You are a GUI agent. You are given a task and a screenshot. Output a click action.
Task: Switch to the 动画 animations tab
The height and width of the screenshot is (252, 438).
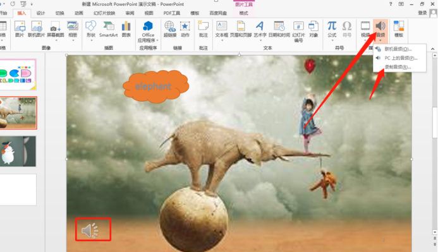79,13
